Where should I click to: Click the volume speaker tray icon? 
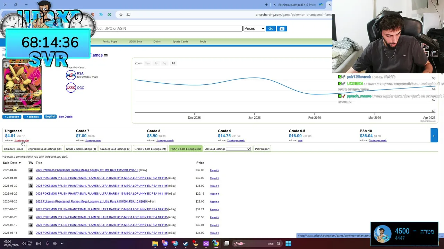[x=24, y=243]
